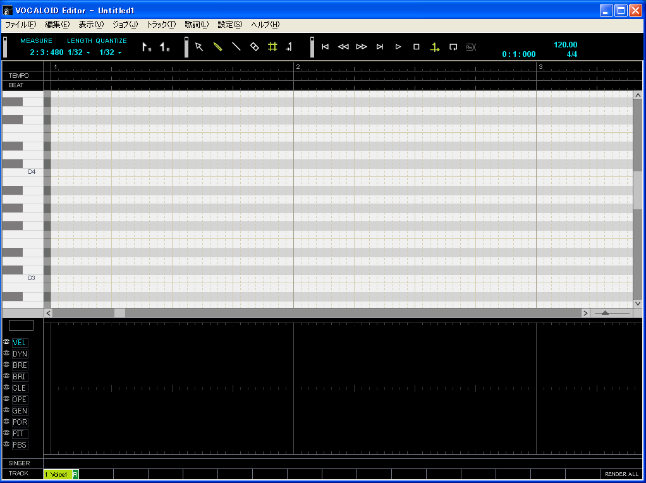The image size is (646, 483).
Task: Open the ファイル(F) menu
Action: pos(21,25)
